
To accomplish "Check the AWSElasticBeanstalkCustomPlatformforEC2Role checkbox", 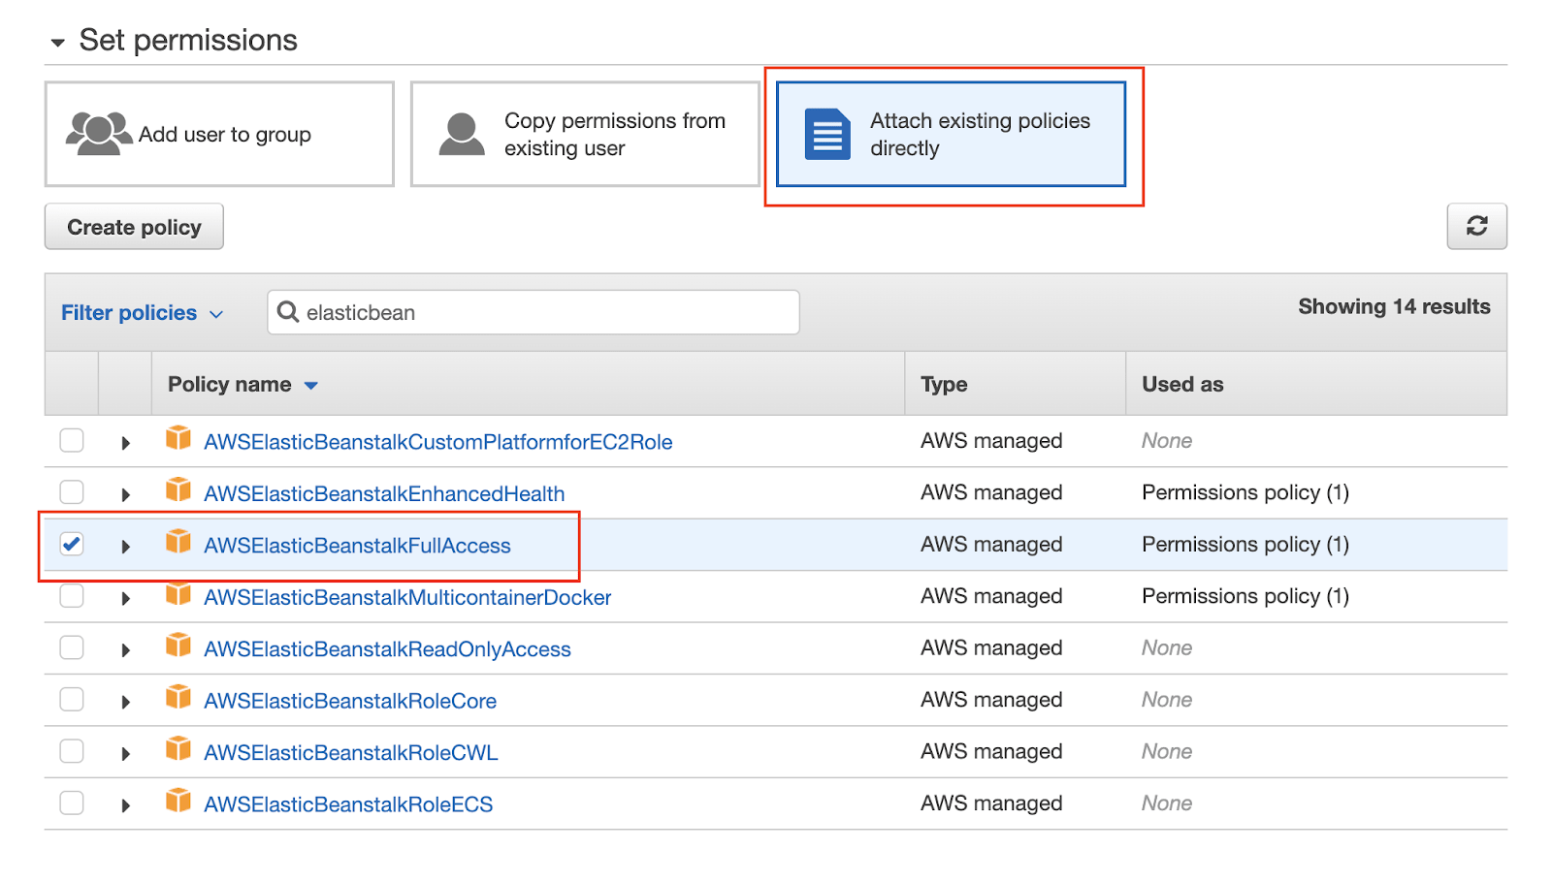I will (72, 440).
